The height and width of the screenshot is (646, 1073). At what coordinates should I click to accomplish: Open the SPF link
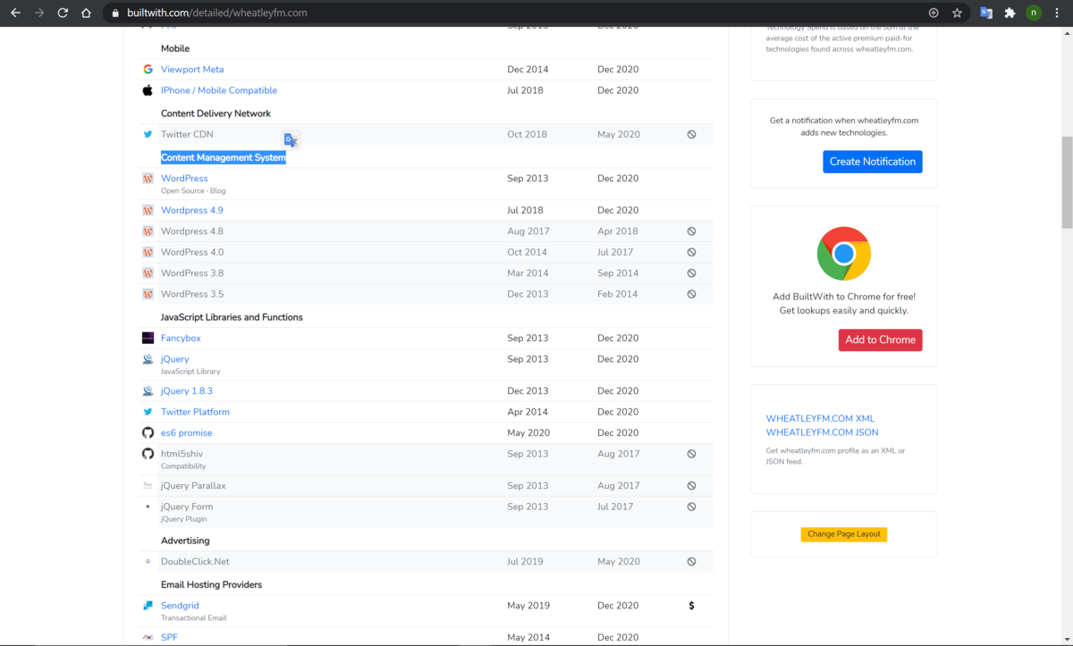[169, 637]
